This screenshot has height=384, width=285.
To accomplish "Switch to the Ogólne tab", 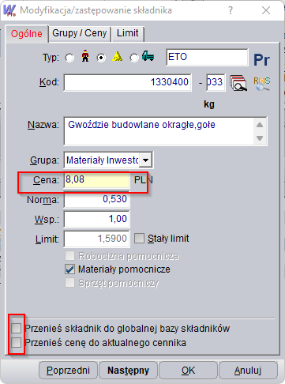I will 27,34.
